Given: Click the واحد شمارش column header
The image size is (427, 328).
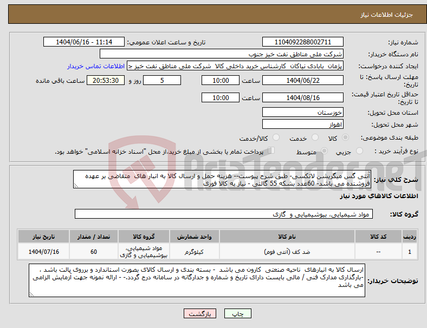Looking at the screenshot, I should pyautogui.click(x=194, y=237).
